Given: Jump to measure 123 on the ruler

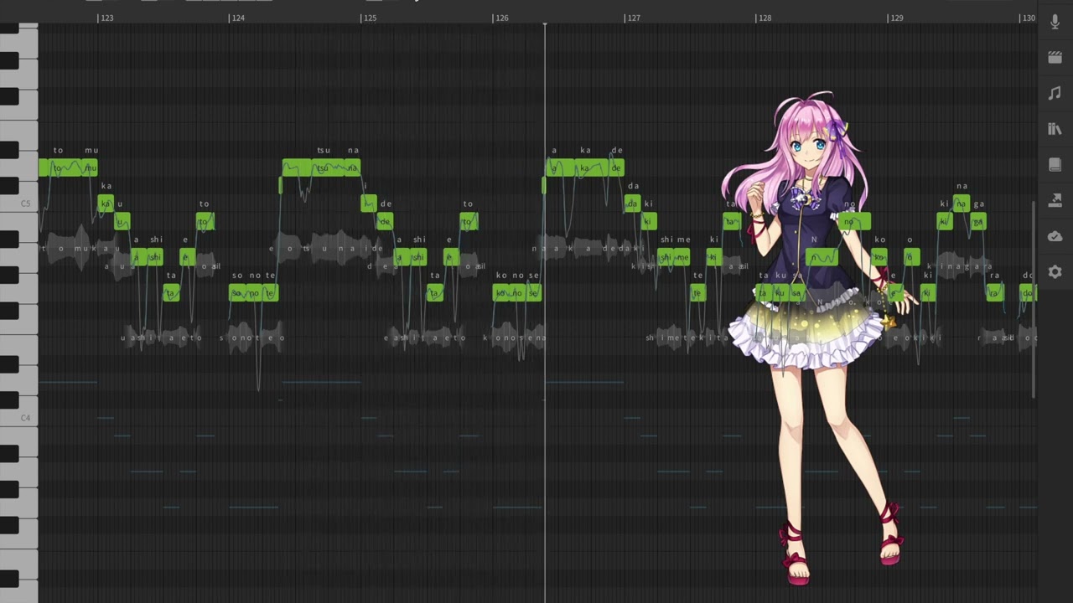Looking at the screenshot, I should click(x=106, y=18).
